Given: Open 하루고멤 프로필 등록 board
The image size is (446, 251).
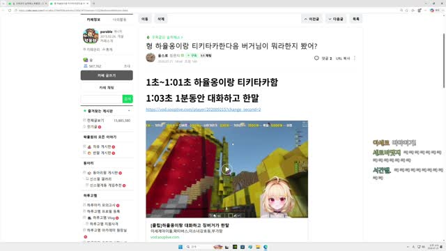Looking at the screenshot, I should click(104, 211).
